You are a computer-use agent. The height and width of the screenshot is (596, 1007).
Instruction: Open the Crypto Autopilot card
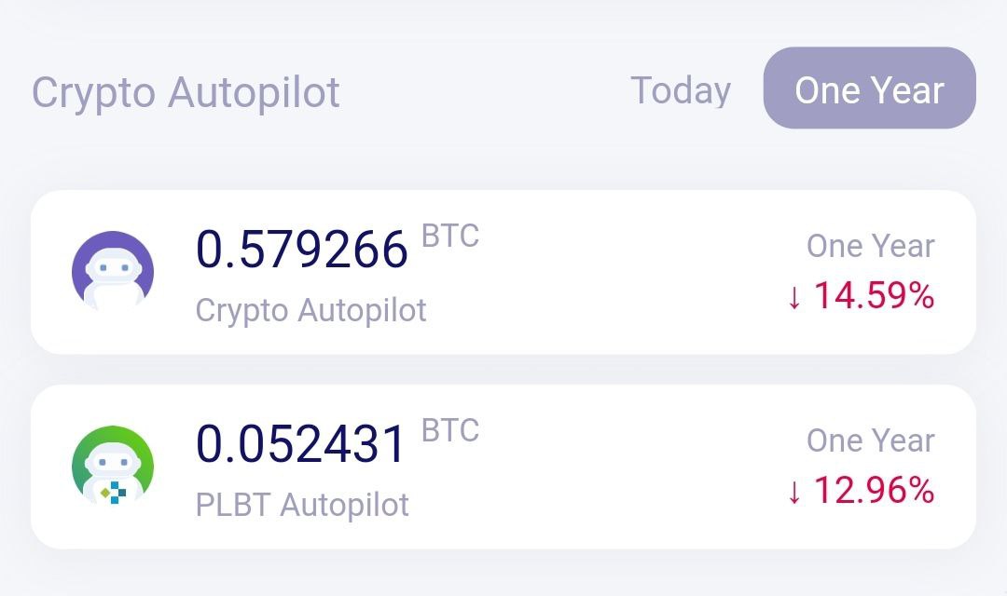pos(504,272)
